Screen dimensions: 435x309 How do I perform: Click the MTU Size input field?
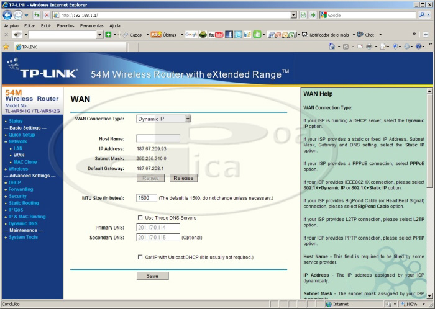(147, 198)
